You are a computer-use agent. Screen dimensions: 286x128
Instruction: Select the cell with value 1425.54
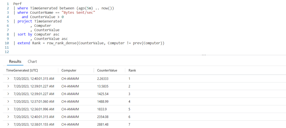(103, 94)
